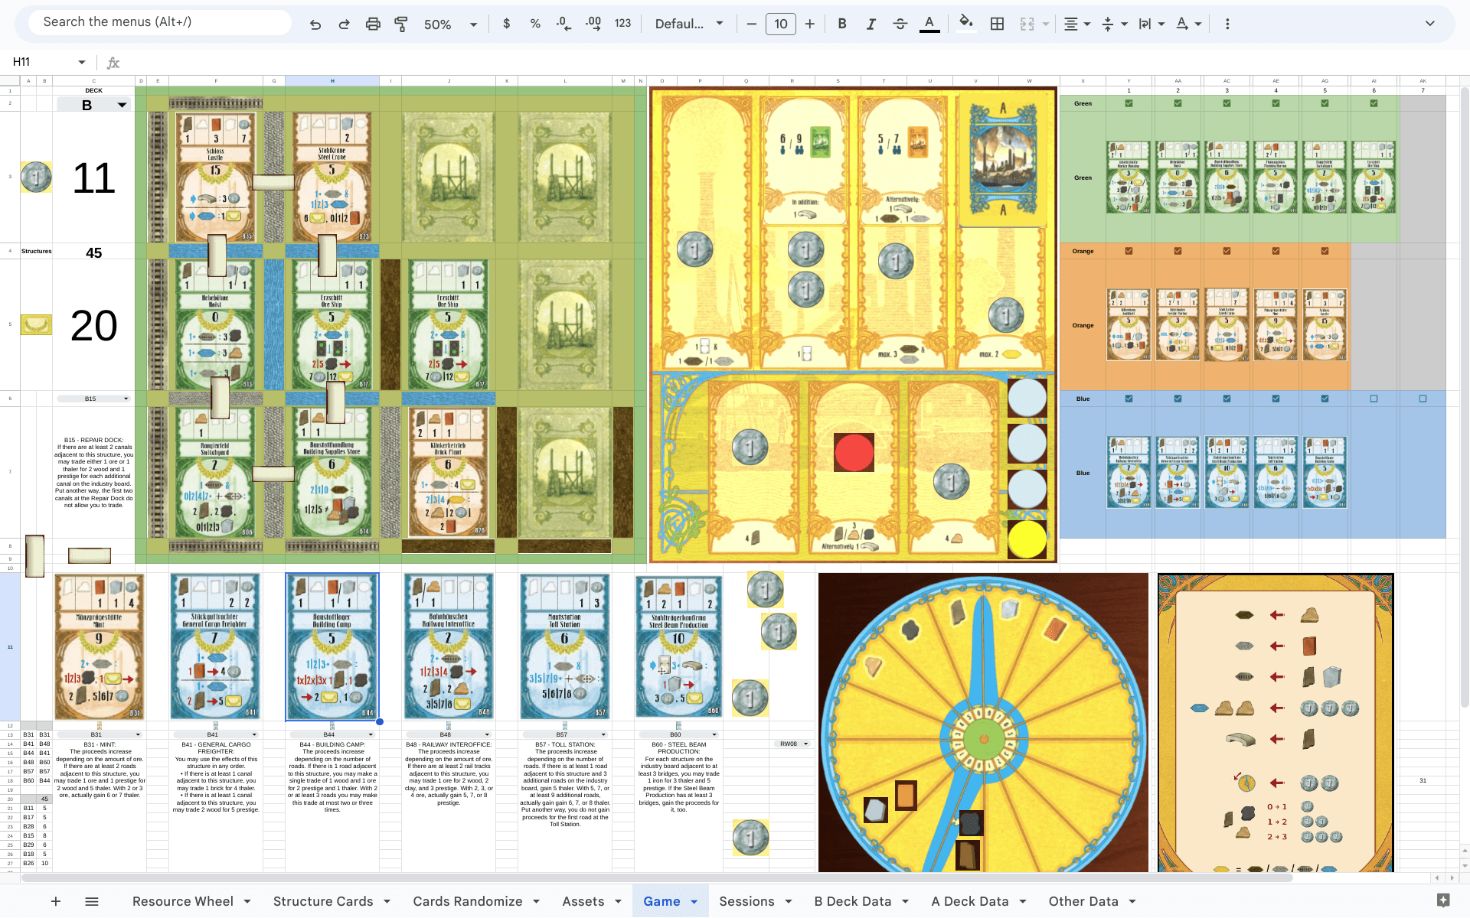Click the Merge cells icon
This screenshot has width=1470, height=918.
[1027, 24]
